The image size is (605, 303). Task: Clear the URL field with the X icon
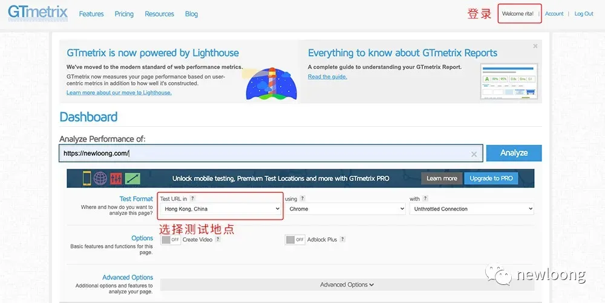tap(474, 155)
